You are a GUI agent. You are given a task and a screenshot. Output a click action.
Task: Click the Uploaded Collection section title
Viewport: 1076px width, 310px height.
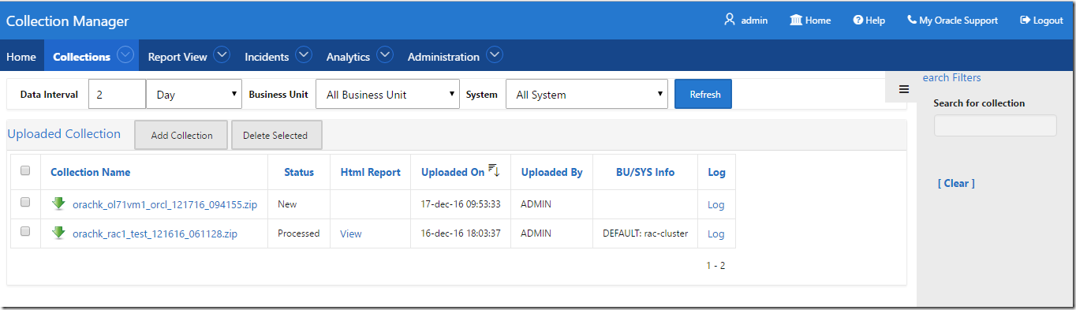pyautogui.click(x=64, y=134)
